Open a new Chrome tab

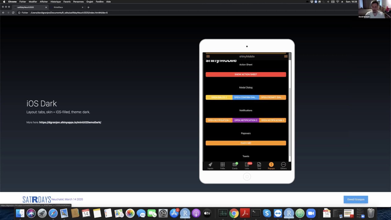(x=88, y=7)
